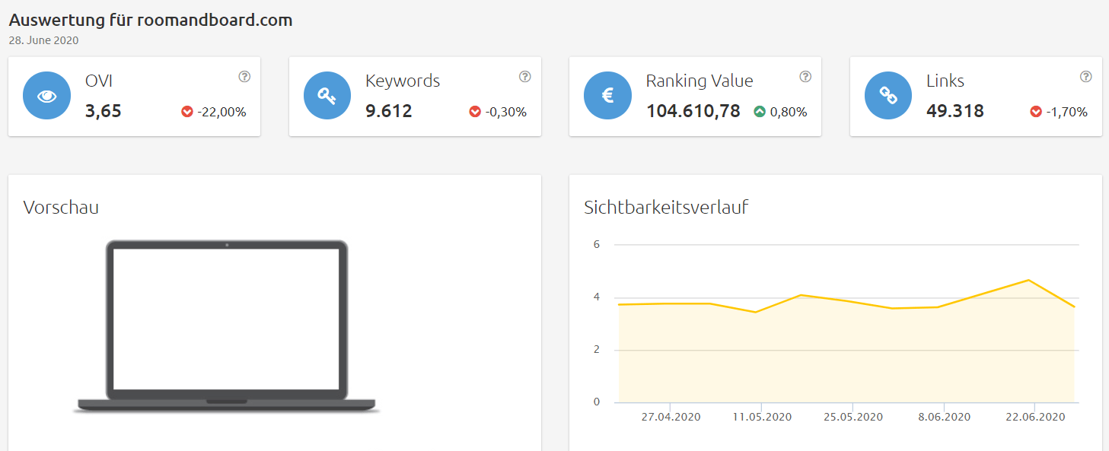Image resolution: width=1109 pixels, height=451 pixels.
Task: Click the -22,00% change value
Action: [x=221, y=112]
